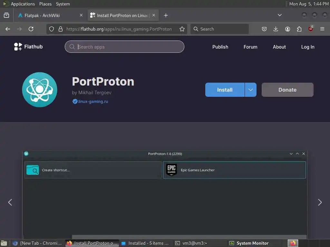Switch to the Flatpak - ArchWiki tab
330x247 pixels.
tap(51, 15)
